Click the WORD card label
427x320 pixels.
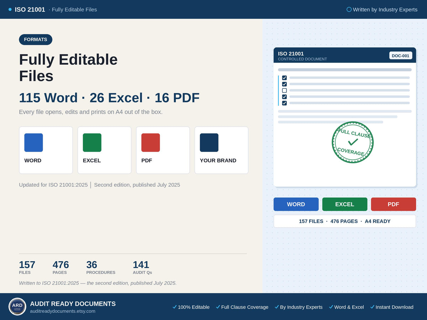[33, 160]
